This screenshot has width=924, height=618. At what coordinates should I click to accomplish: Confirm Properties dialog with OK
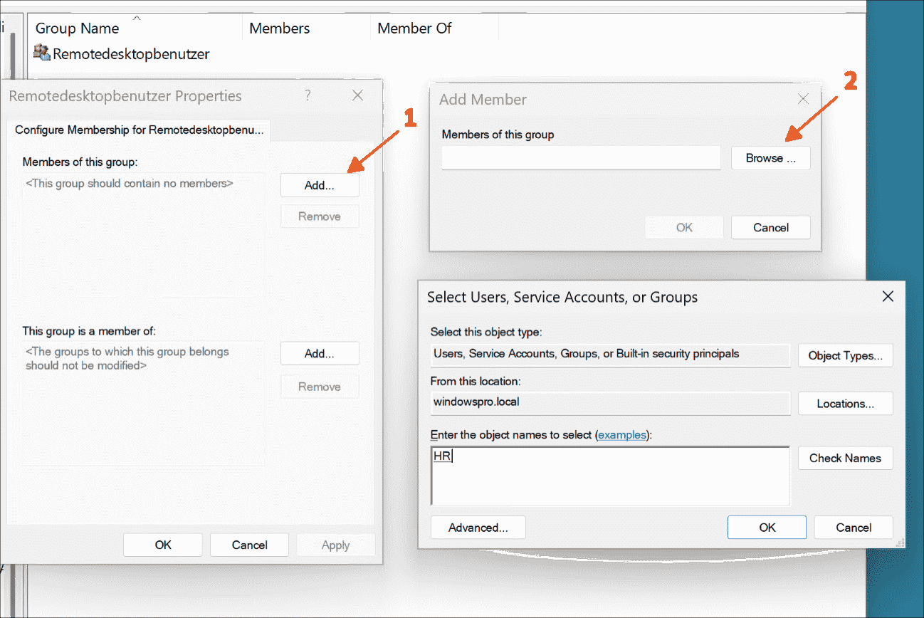[x=163, y=545]
